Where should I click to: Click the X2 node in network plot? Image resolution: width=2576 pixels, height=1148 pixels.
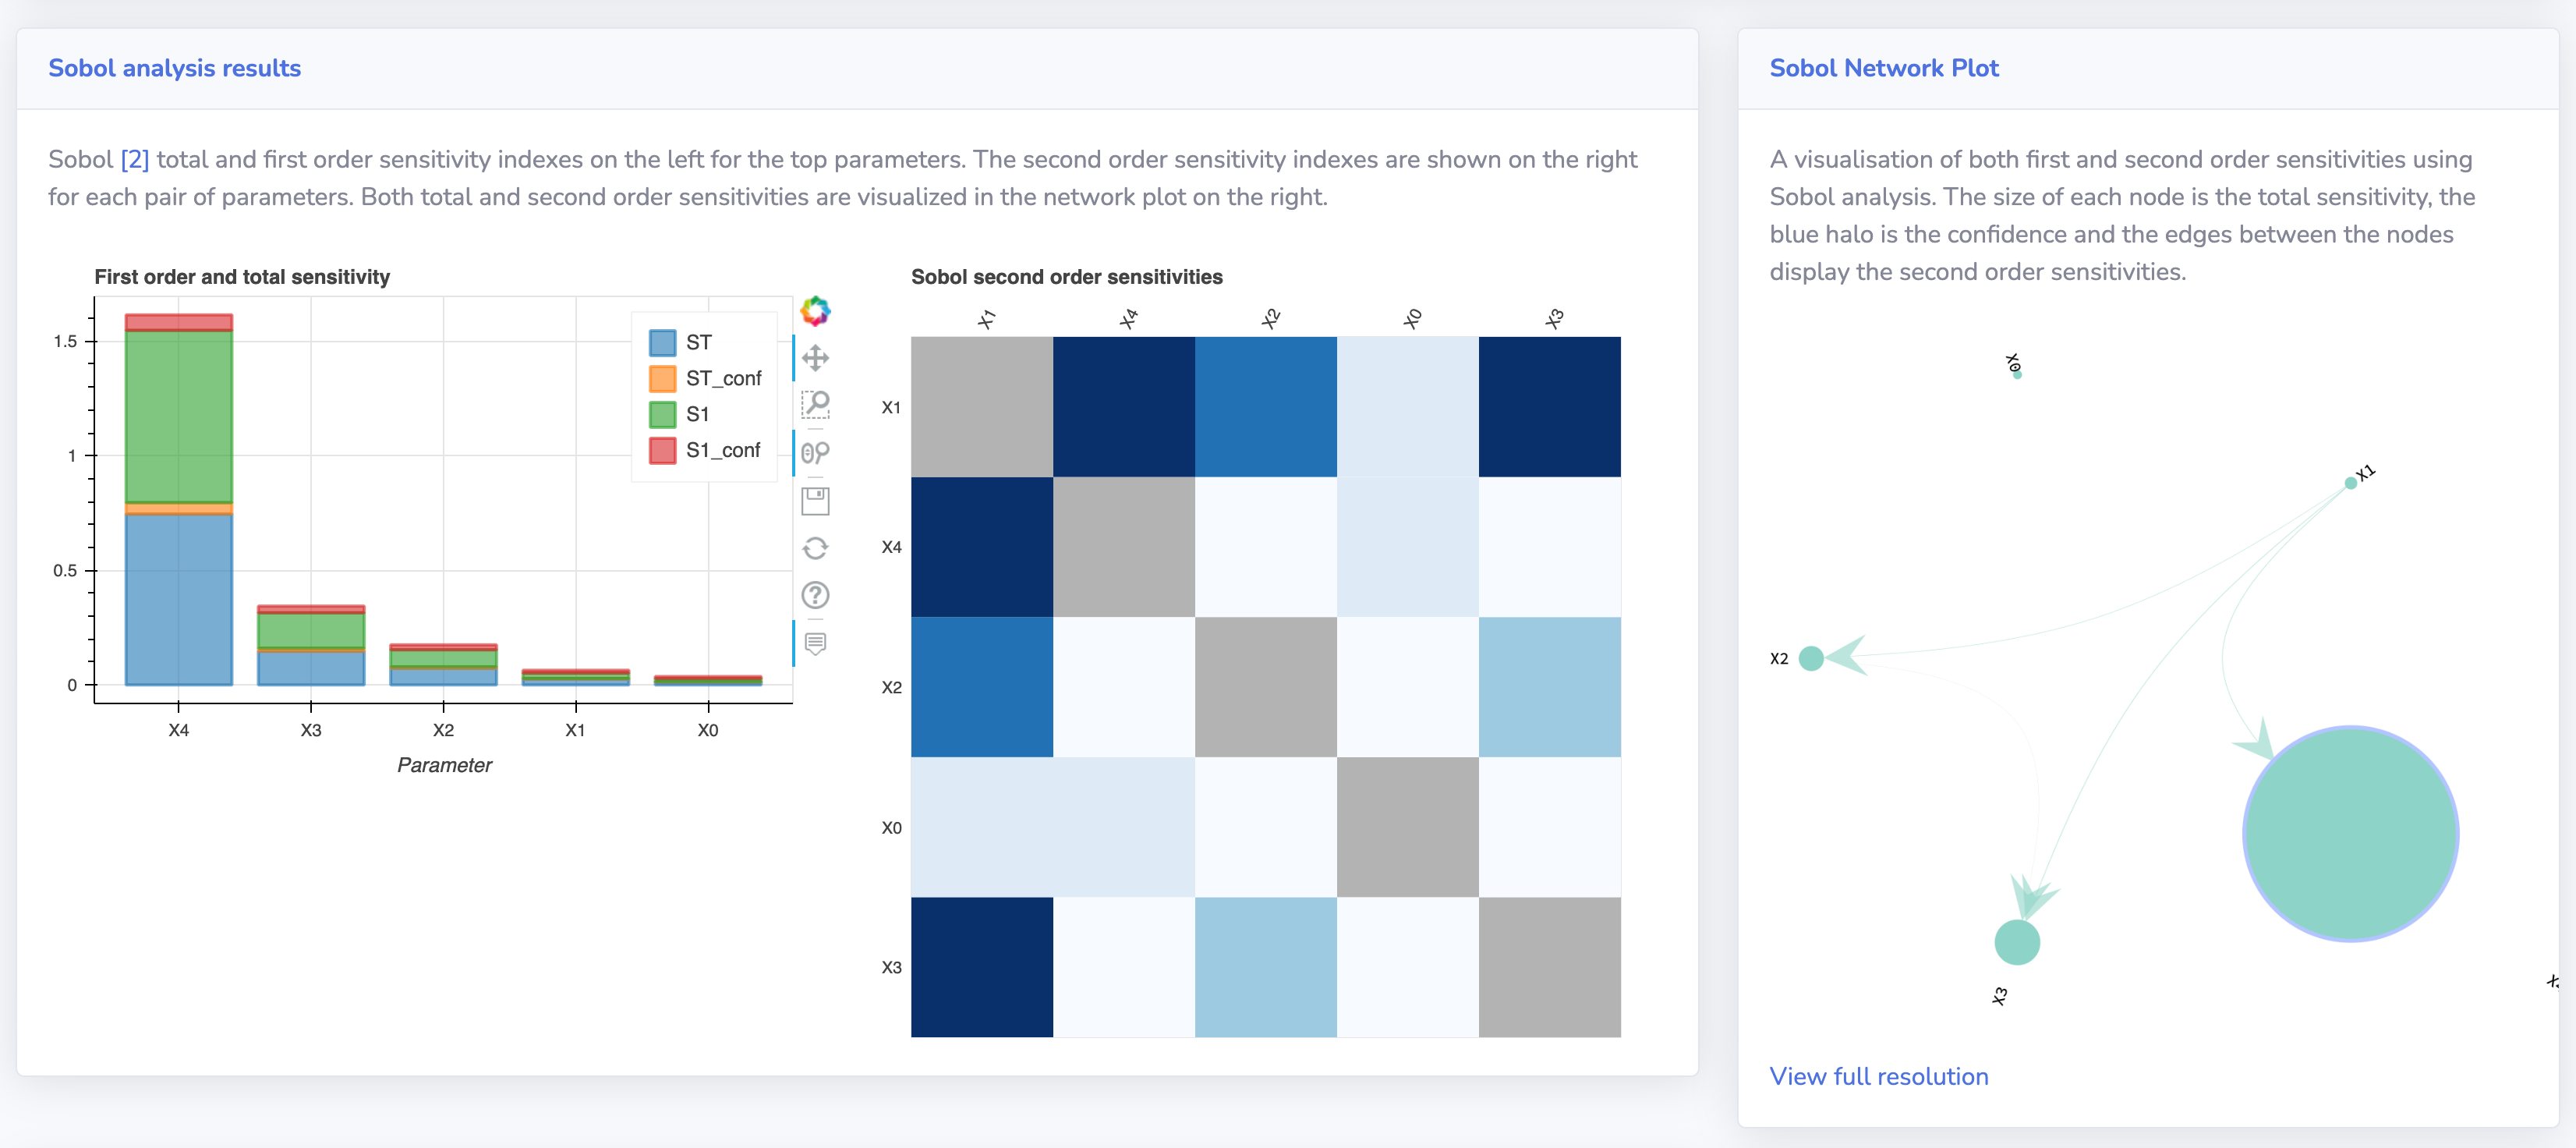[x=1810, y=658]
